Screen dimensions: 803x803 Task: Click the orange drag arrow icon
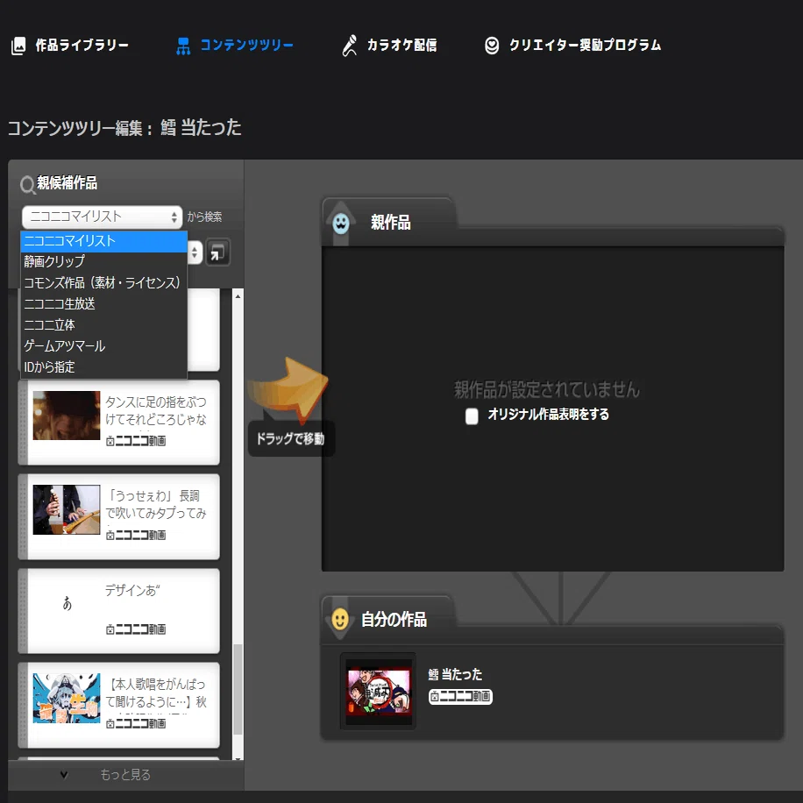point(288,390)
